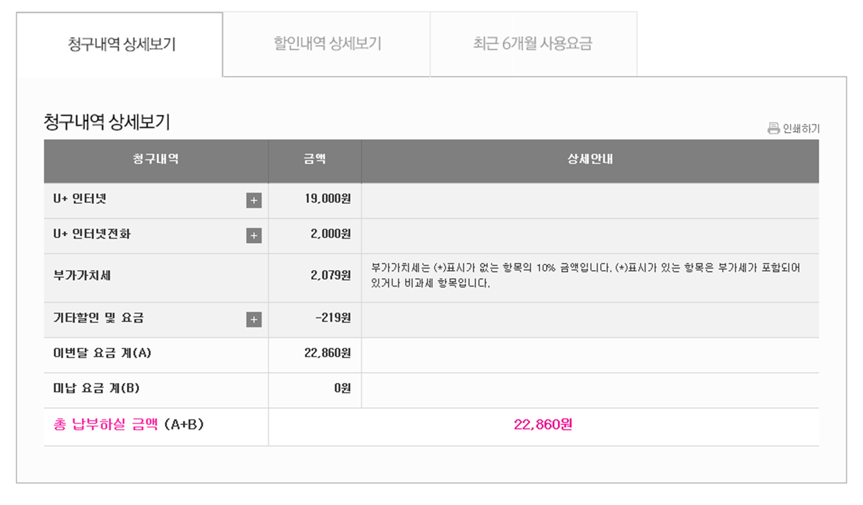Expand the 기타할인 및 요금 row
Image resolution: width=863 pixels, height=505 pixels.
coord(254,320)
